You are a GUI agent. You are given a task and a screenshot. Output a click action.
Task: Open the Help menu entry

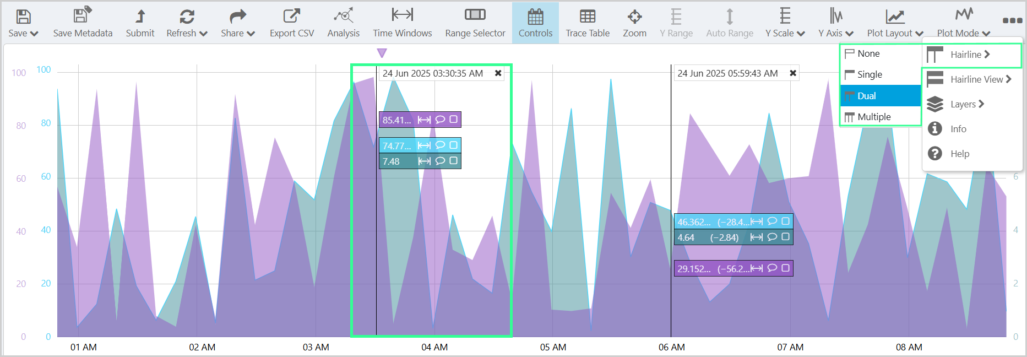click(x=959, y=154)
